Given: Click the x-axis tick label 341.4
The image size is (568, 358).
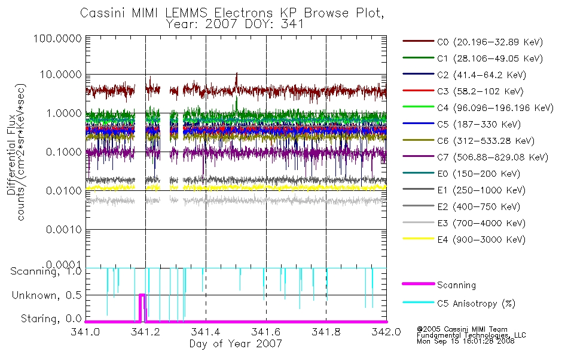Looking at the screenshot, I should (206, 332).
